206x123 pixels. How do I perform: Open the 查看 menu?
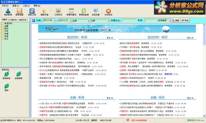coord(16,6)
